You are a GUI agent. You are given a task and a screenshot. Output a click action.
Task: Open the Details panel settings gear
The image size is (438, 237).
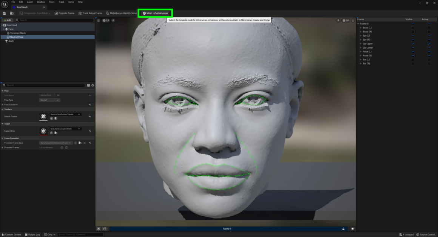pyautogui.click(x=93, y=85)
